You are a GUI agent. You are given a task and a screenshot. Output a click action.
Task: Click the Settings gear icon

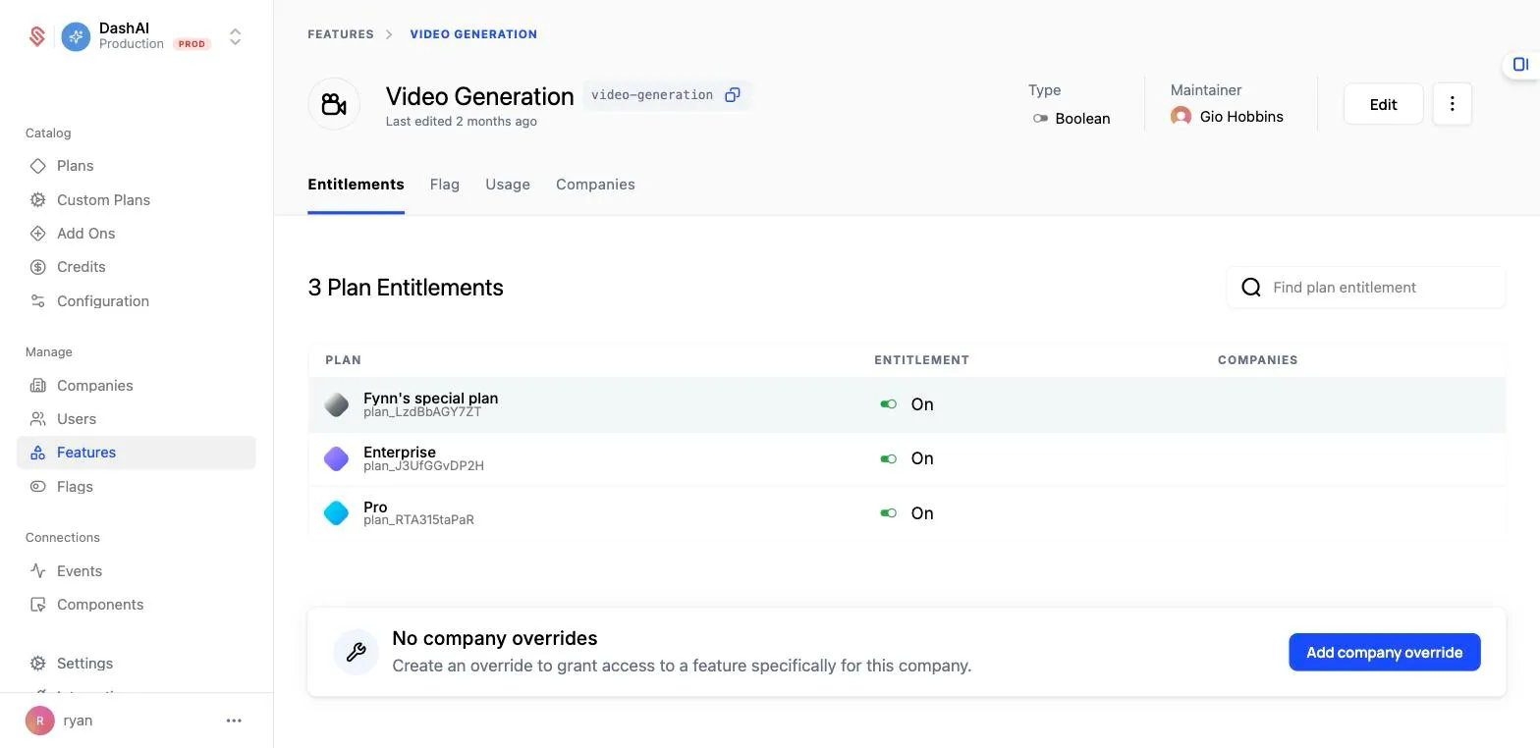[x=37, y=664]
